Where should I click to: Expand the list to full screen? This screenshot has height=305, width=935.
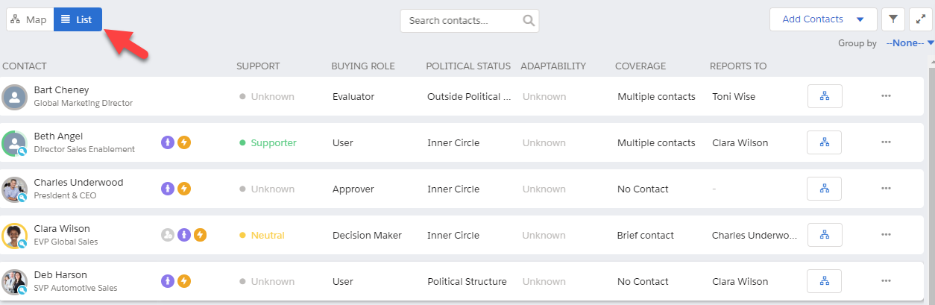coord(922,19)
